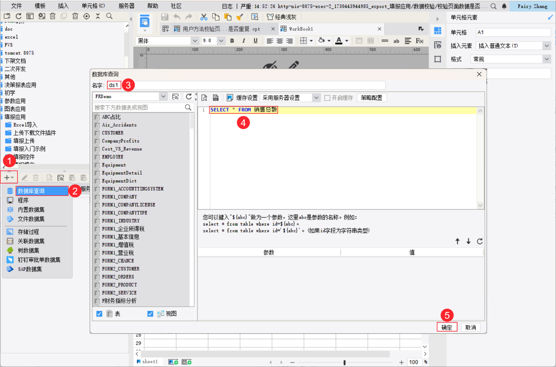The image size is (556, 367).
Task: Toggle the 视图 checkbox
Action: click(150, 314)
